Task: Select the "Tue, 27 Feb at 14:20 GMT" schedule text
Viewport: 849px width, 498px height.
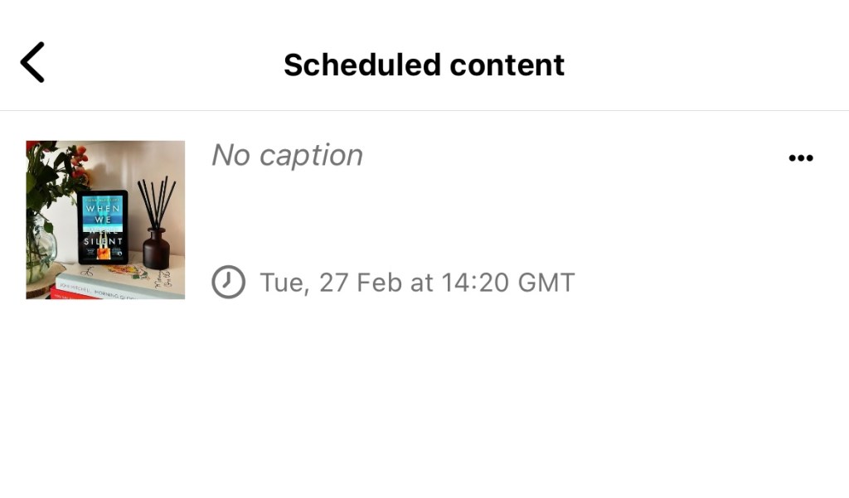Action: pyautogui.click(x=417, y=283)
